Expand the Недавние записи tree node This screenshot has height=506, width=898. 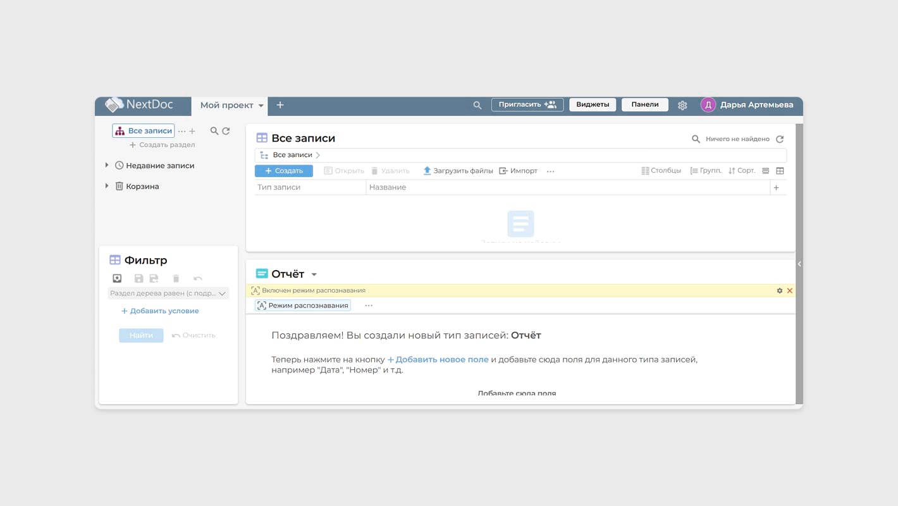click(x=106, y=165)
